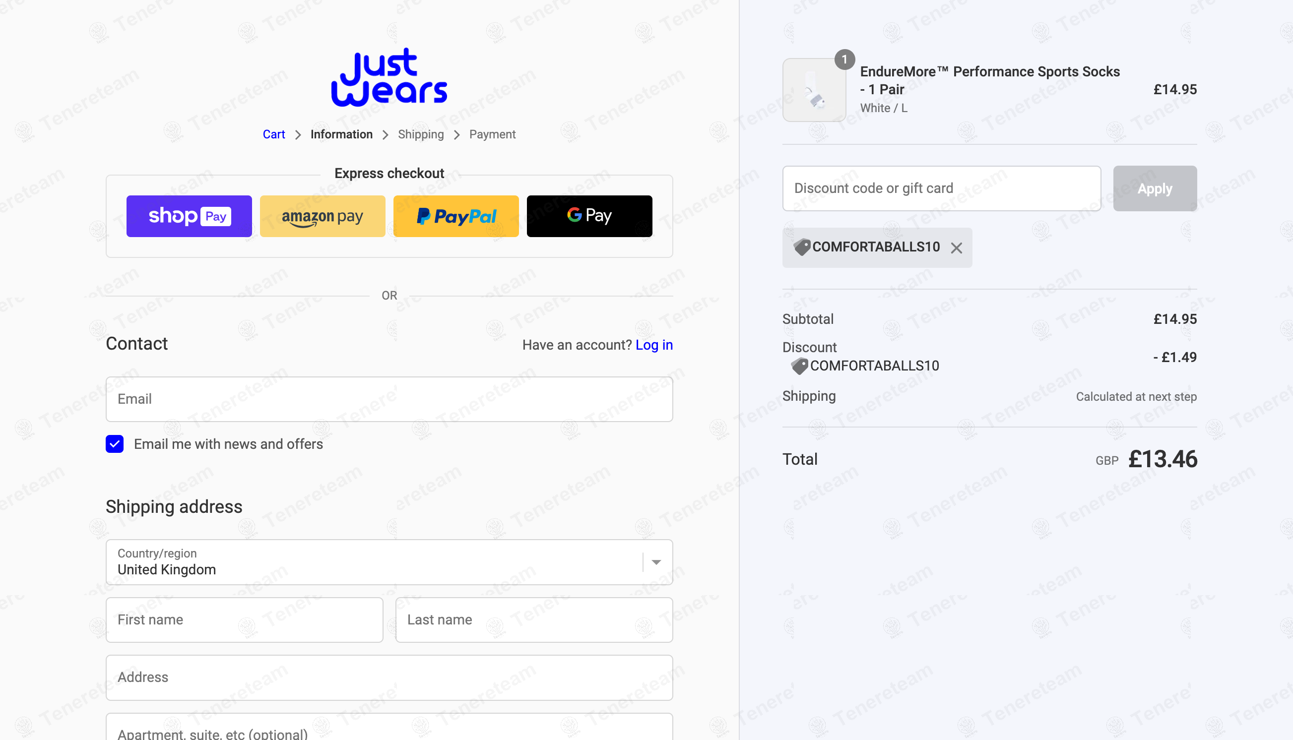Click the Subtotal £14.95 value
Viewport: 1293px width, 740px height.
tap(1174, 319)
